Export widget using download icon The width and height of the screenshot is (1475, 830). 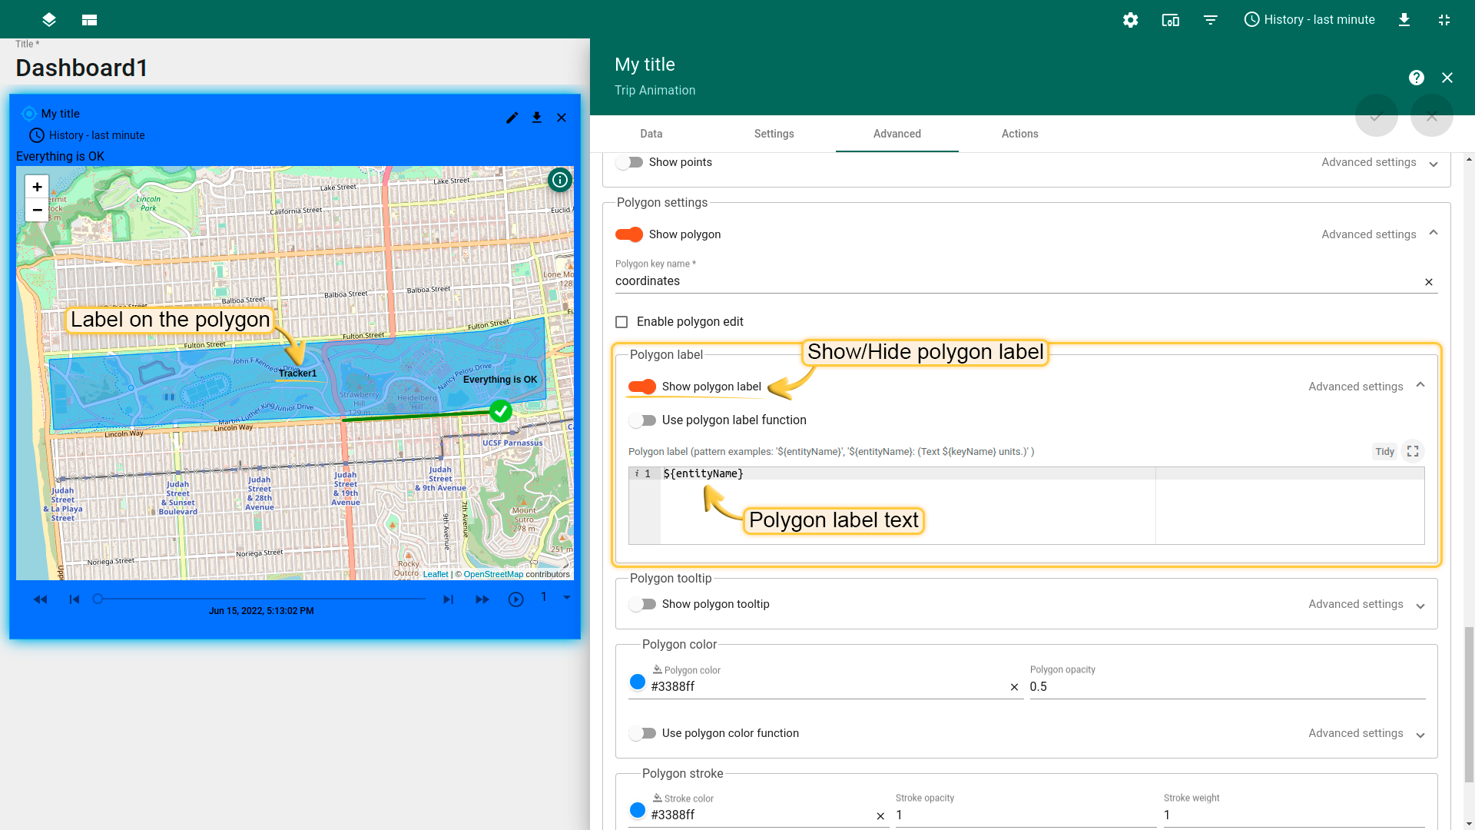tap(537, 118)
